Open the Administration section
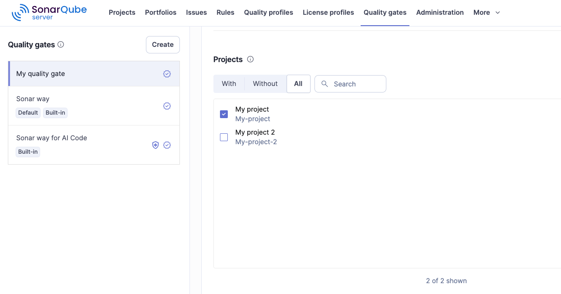 click(440, 13)
